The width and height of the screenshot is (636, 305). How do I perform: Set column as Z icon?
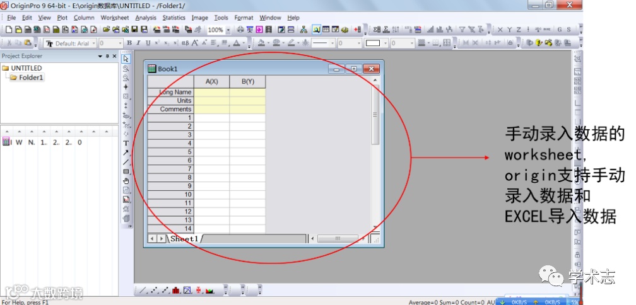click(519, 30)
